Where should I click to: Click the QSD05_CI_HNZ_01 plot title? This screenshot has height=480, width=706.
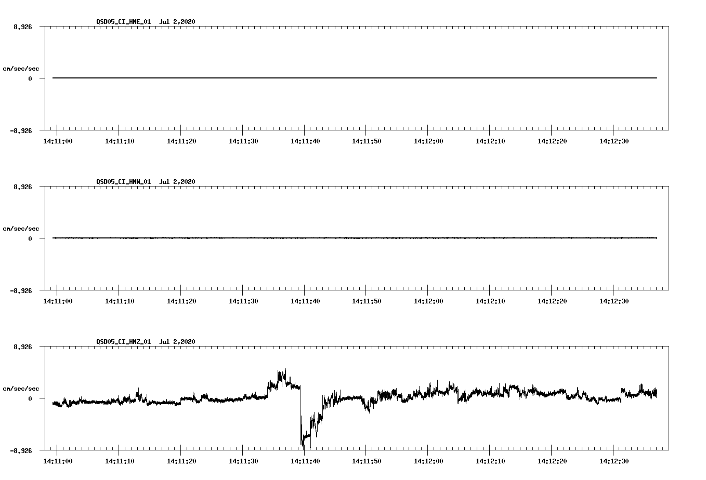[x=146, y=341]
